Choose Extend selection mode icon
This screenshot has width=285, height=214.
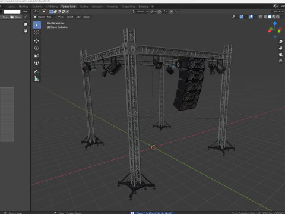[55, 12]
